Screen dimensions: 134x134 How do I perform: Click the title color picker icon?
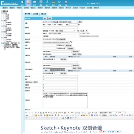(79, 24)
